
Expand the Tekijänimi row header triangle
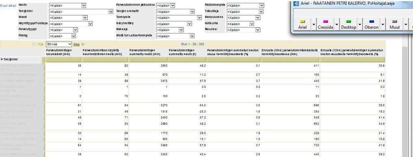pyautogui.click(x=2, y=59)
